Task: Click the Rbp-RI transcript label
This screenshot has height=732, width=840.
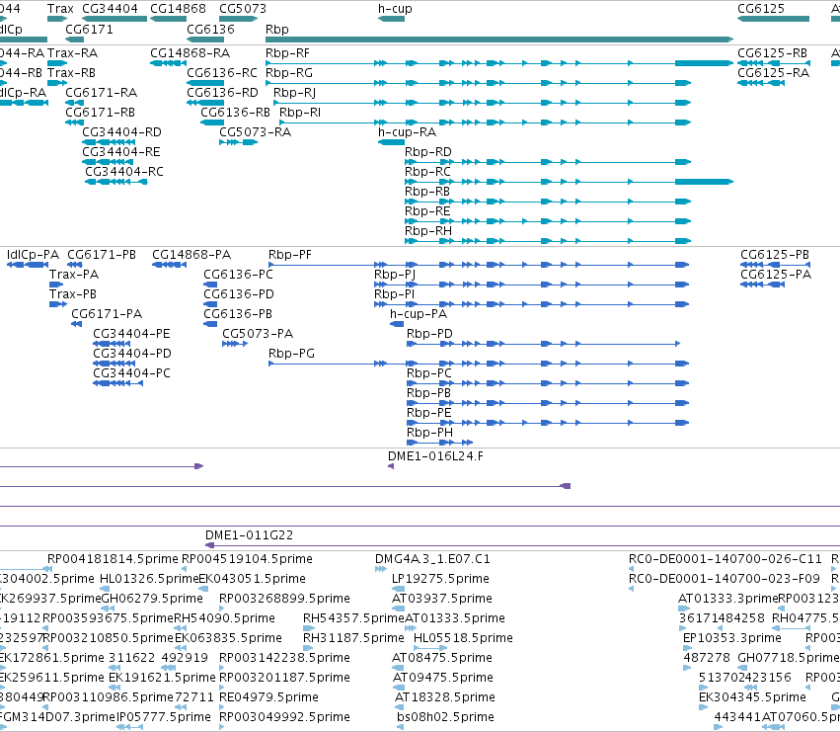Action: click(300, 113)
